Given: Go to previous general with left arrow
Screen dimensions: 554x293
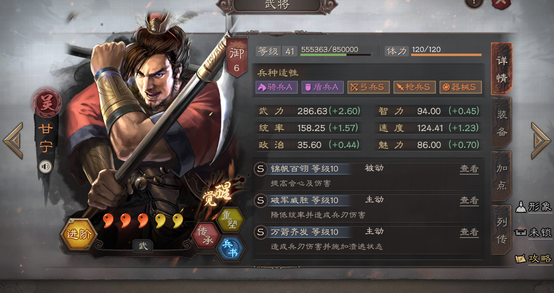Looking at the screenshot, I should 13,140.
